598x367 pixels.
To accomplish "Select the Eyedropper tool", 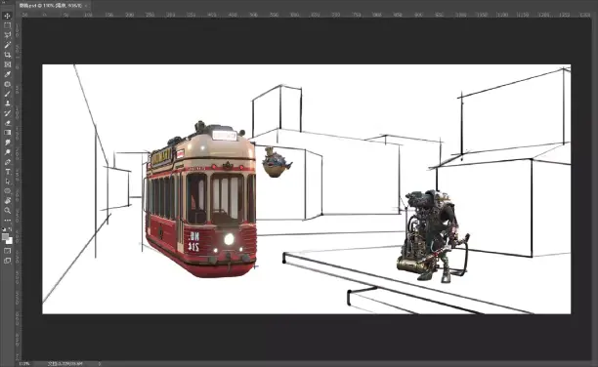I will [x=7, y=74].
